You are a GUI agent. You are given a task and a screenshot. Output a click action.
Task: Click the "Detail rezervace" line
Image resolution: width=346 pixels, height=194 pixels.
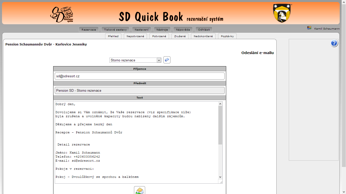(74, 144)
